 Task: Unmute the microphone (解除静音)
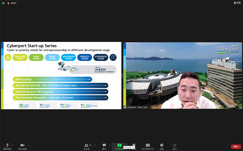[x=7, y=146]
